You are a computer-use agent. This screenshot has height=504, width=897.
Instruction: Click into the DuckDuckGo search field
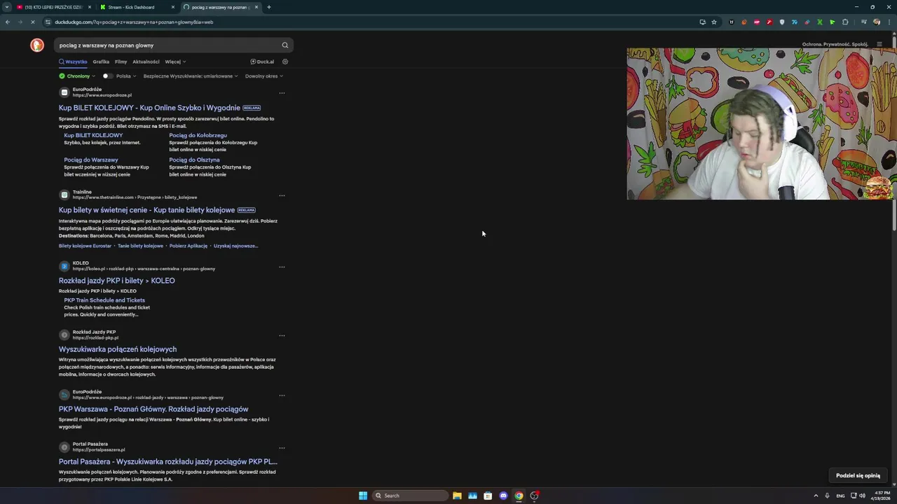click(x=168, y=45)
